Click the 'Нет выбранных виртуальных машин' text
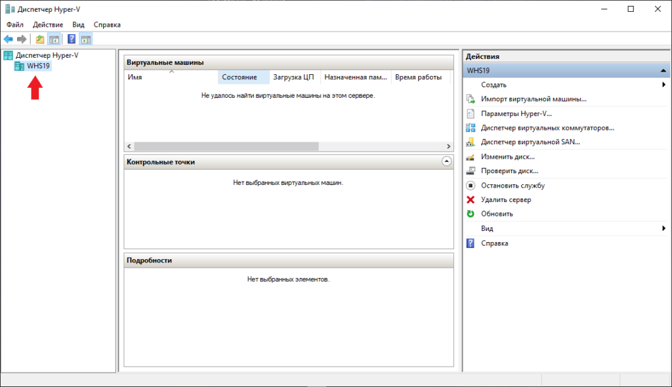Image resolution: width=672 pixels, height=387 pixels. coord(288,182)
